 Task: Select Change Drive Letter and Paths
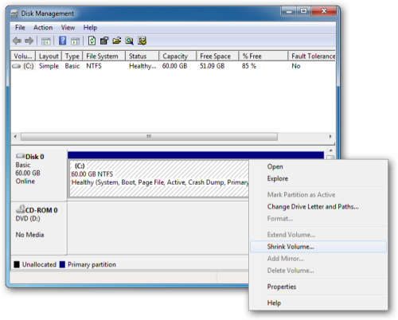(313, 207)
